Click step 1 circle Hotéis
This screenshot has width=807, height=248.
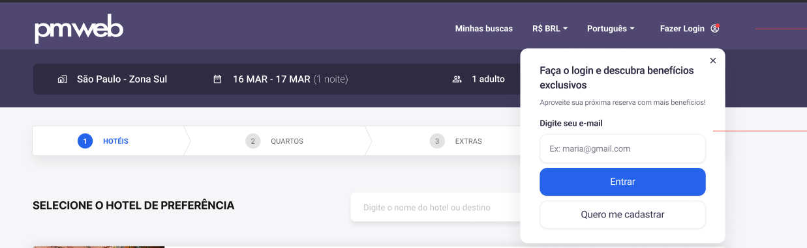tap(85, 141)
